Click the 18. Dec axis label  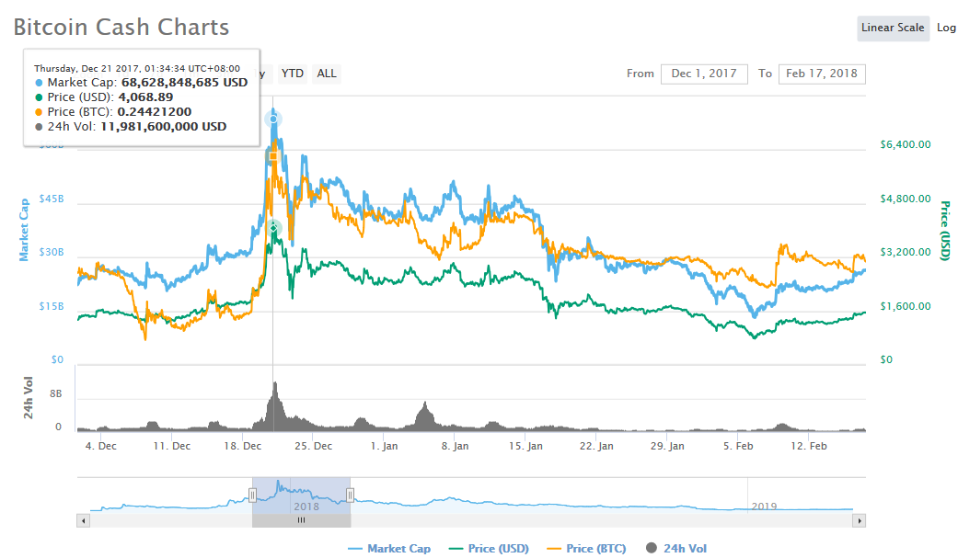tap(243, 446)
